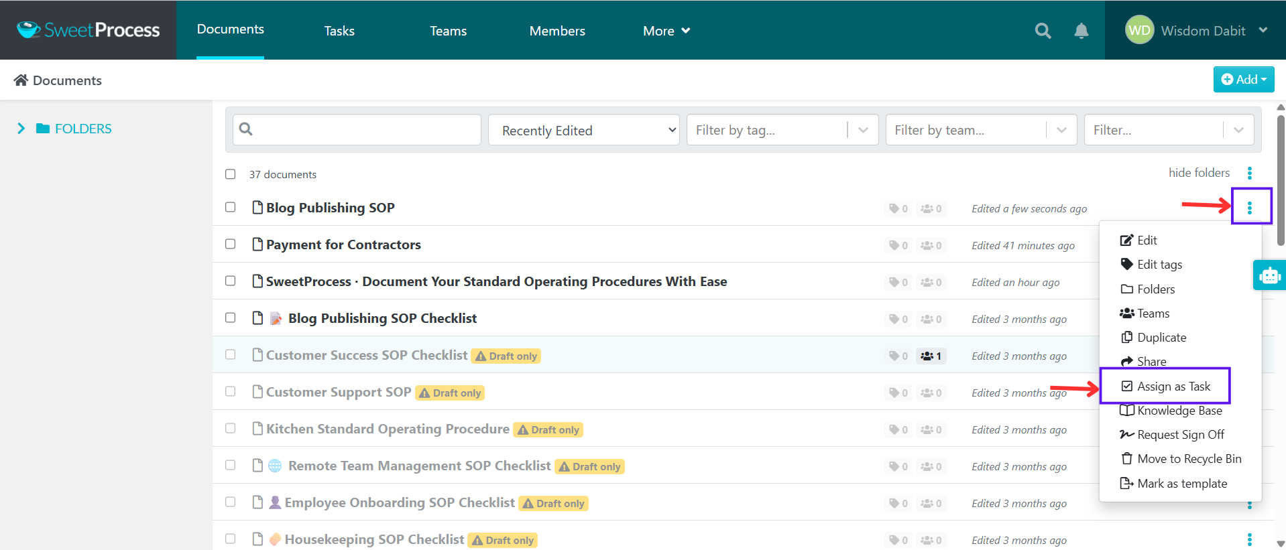Screen dimensions: 1286x550
Task: Click the hide folders link
Action: [1199, 173]
